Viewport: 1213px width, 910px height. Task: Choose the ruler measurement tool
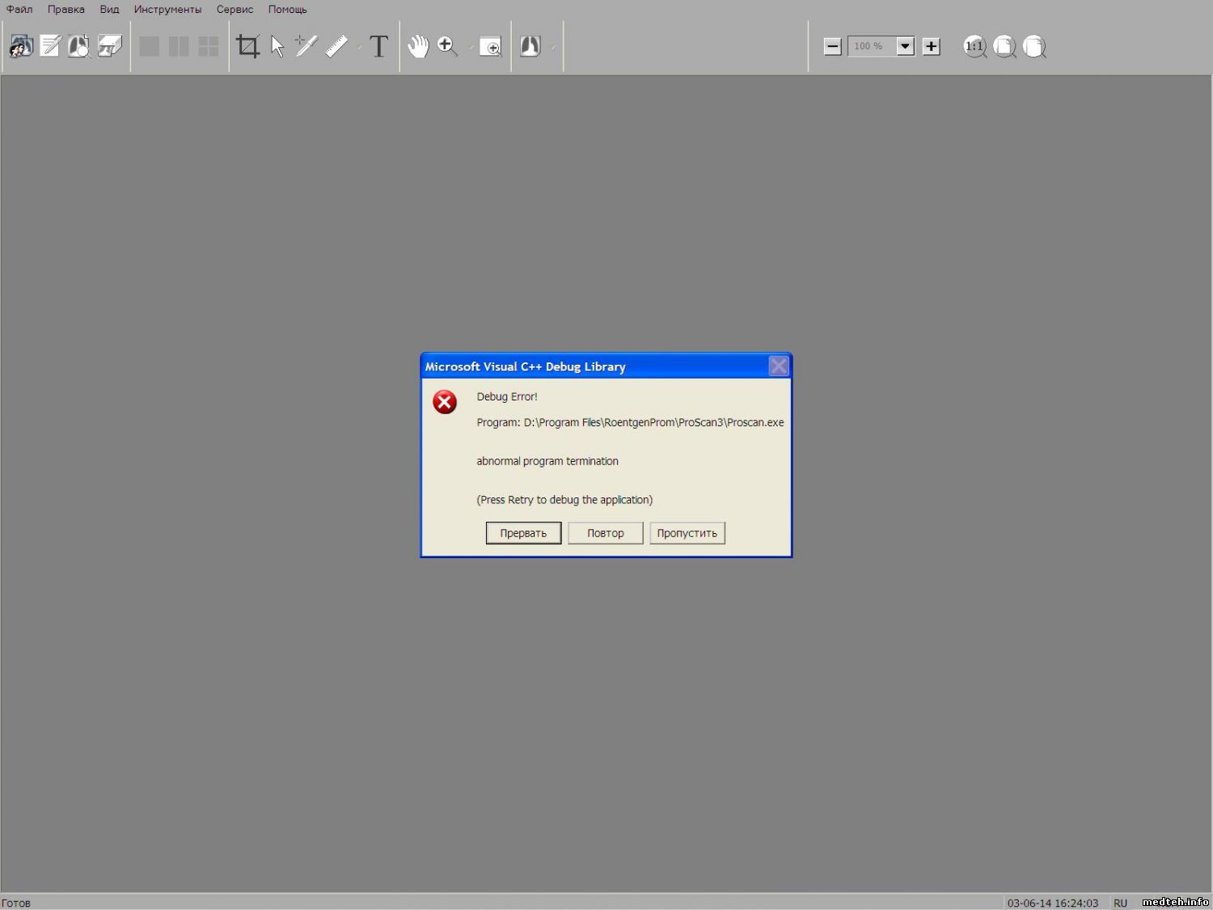coord(336,46)
